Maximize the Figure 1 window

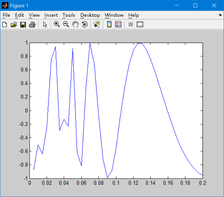coord(195,5)
